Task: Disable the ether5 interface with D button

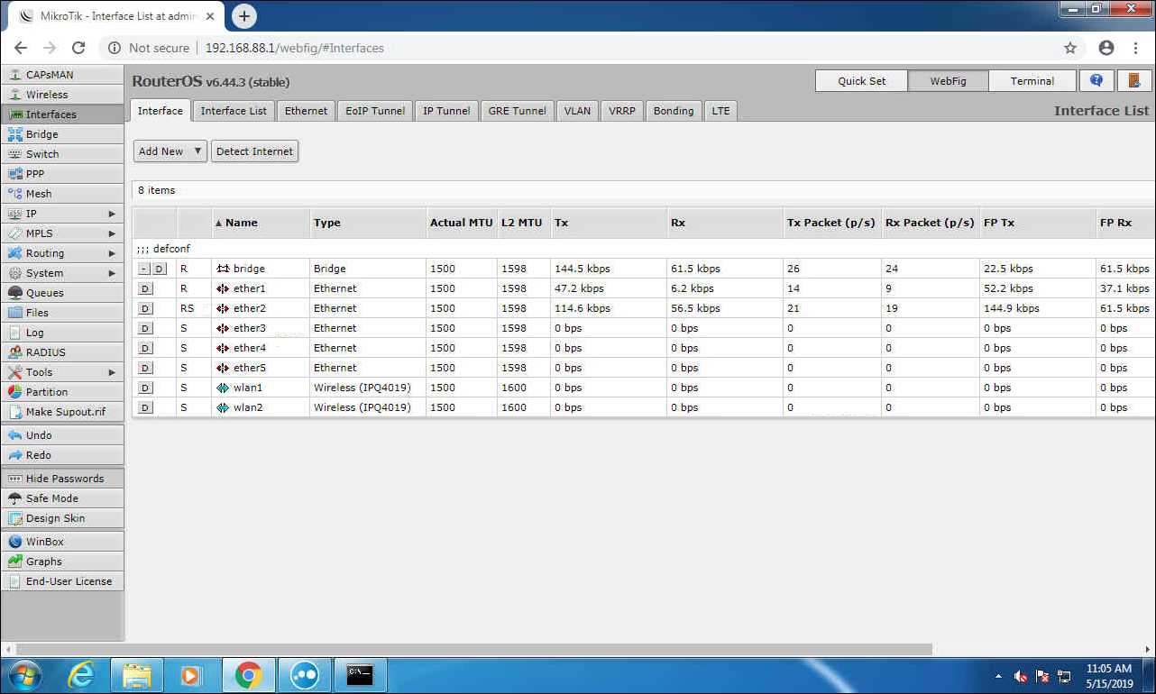Action: point(145,368)
